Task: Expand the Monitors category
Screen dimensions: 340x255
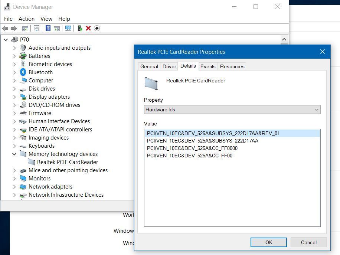Action: tap(14, 179)
